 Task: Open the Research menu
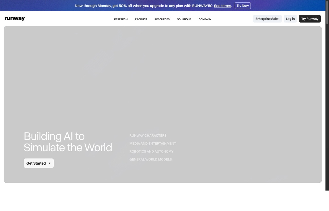(121, 19)
